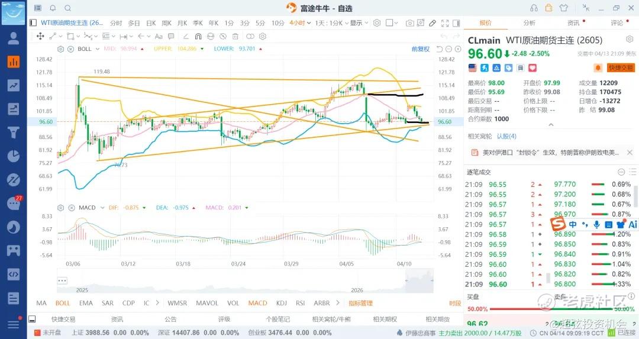Toggle the 时段 session option

coord(455,303)
